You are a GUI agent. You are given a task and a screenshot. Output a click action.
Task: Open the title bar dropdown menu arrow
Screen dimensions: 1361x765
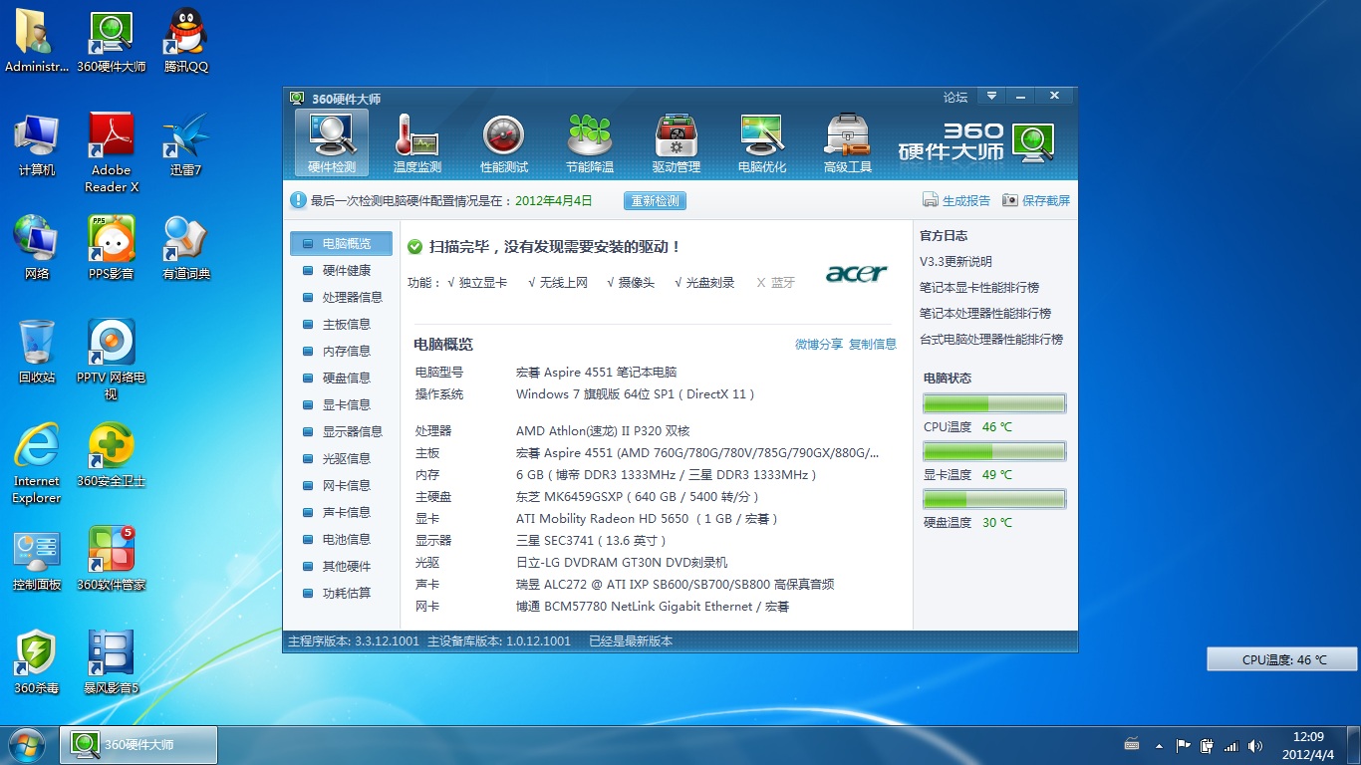[x=991, y=97]
